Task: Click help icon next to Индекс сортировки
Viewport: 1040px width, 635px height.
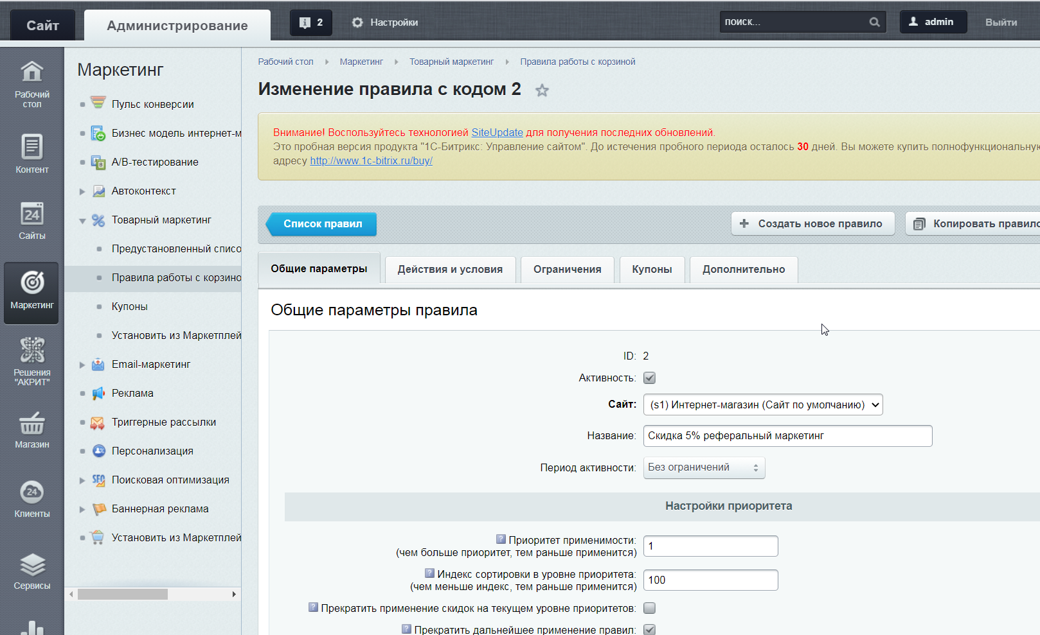Action: (429, 573)
